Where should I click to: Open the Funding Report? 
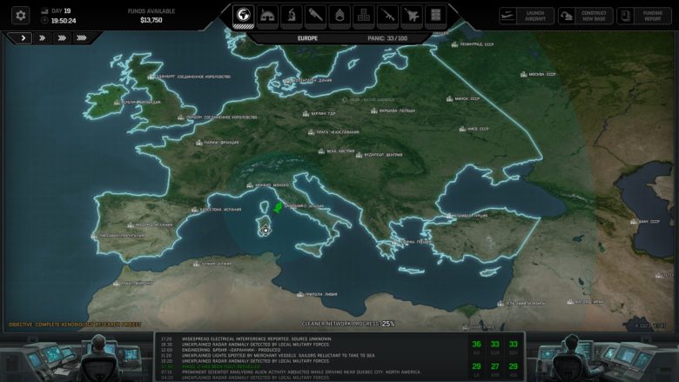(644, 16)
